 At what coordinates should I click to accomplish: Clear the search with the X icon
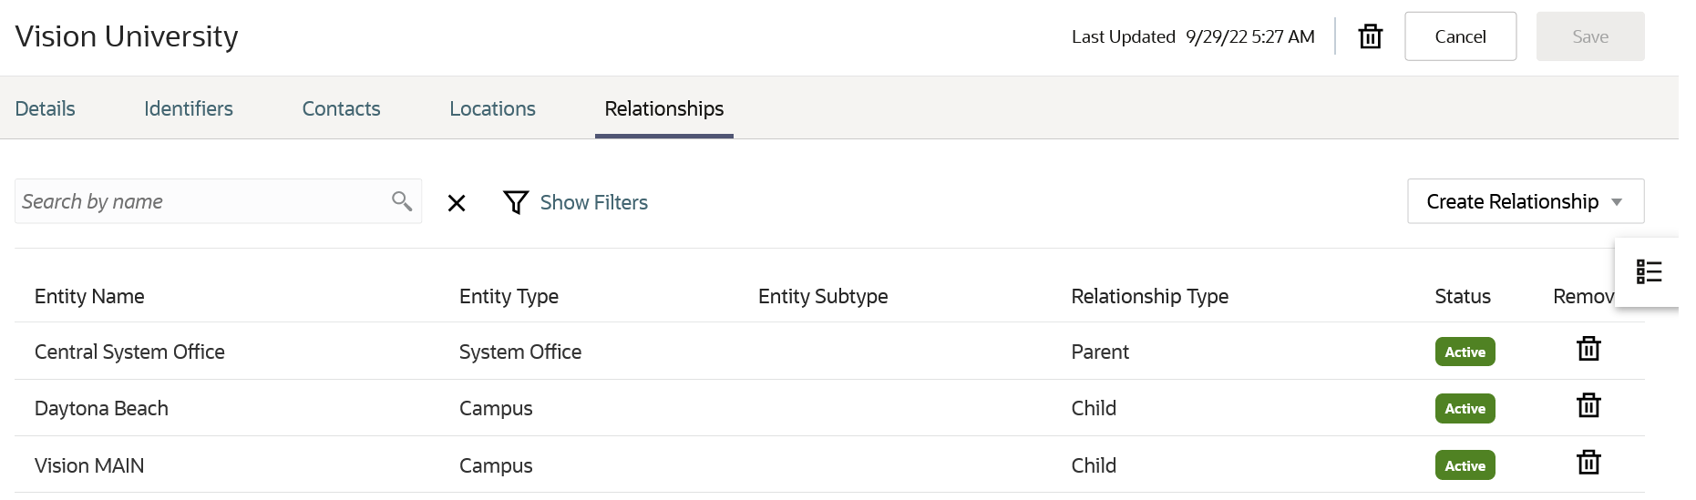pyautogui.click(x=457, y=203)
